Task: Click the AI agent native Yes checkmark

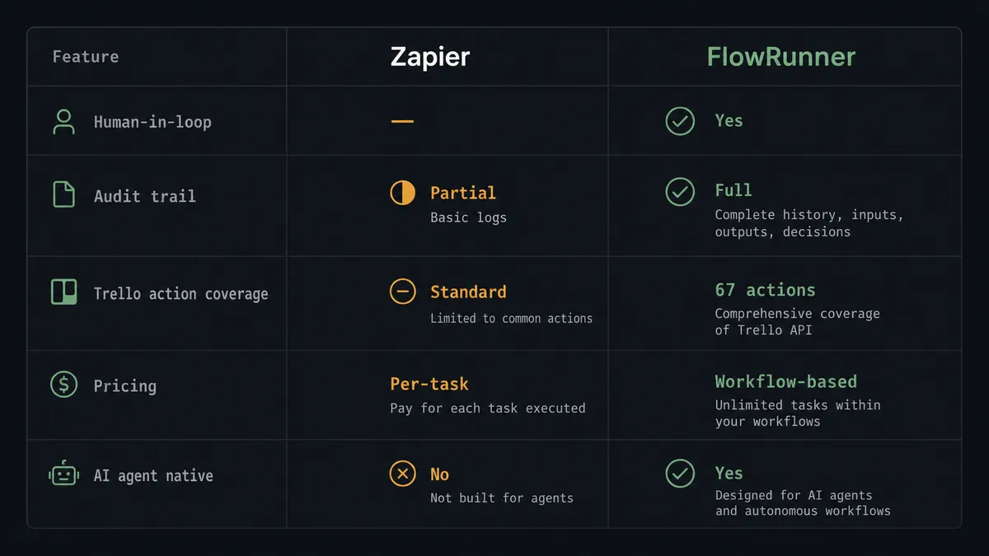Action: coord(680,474)
